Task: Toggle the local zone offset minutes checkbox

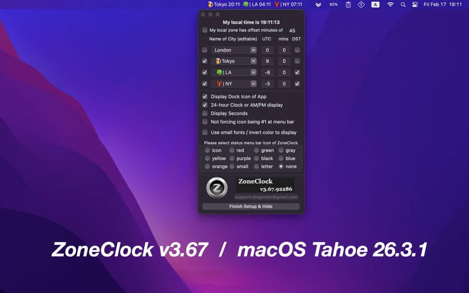Action: tap(205, 30)
